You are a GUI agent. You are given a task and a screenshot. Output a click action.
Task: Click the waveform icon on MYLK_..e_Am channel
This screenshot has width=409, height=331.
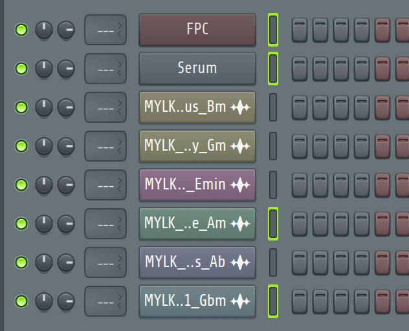click(x=240, y=224)
